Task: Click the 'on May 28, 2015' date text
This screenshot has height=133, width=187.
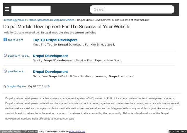Action: (34, 86)
